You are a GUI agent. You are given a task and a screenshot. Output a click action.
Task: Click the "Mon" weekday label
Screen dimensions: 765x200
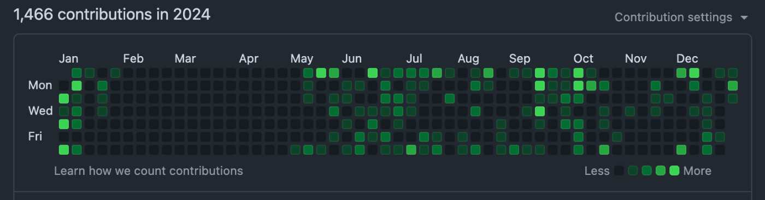[40, 85]
